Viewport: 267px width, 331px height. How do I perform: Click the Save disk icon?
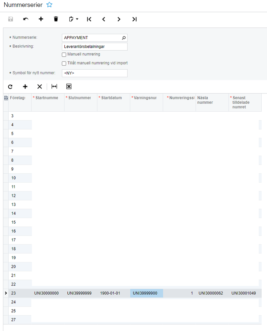point(11,19)
